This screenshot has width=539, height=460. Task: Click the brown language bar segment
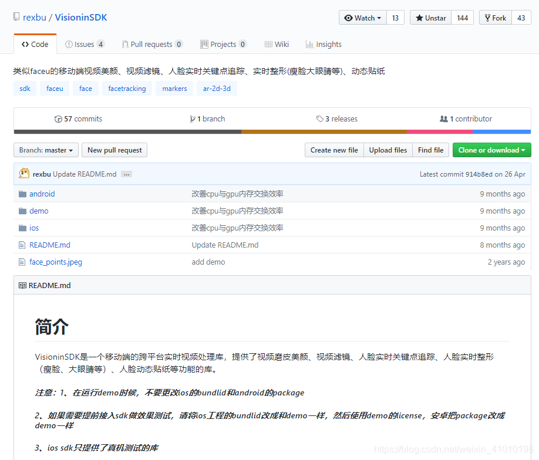pyautogui.click(x=324, y=131)
